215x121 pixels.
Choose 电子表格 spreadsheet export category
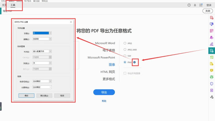tap(109, 50)
